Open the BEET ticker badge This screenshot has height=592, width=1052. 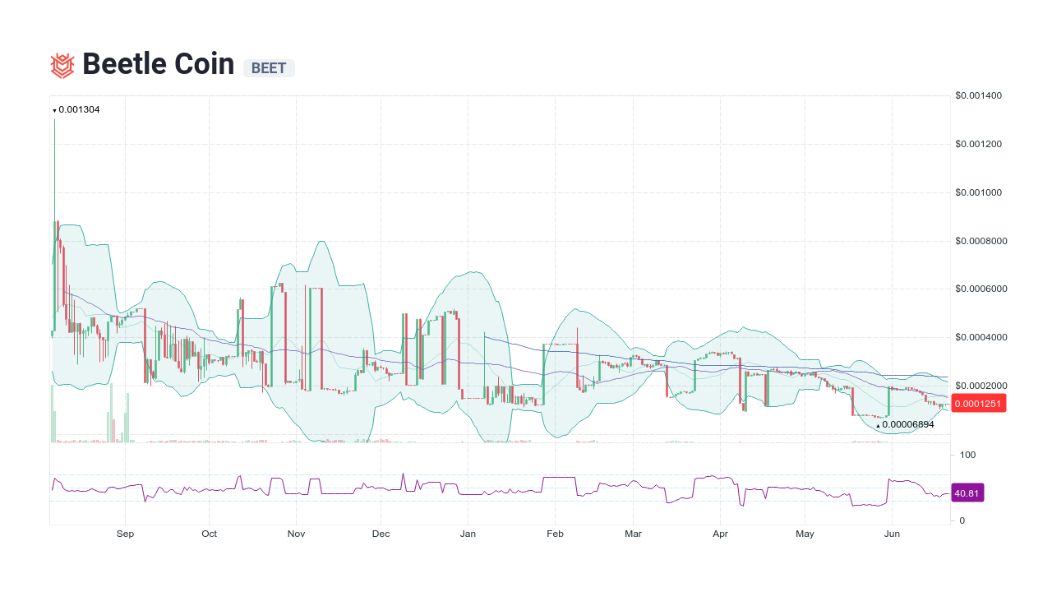pos(269,68)
